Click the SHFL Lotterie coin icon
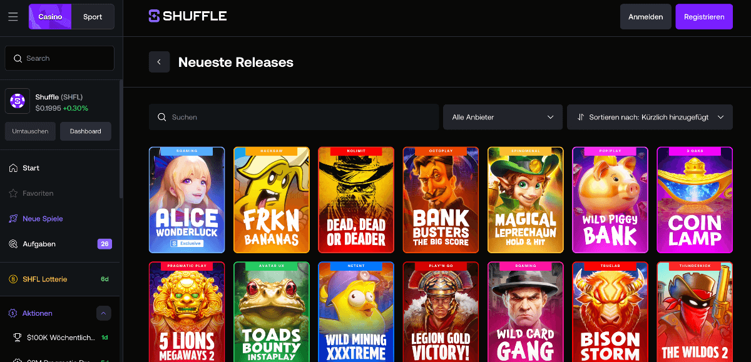 click(13, 279)
